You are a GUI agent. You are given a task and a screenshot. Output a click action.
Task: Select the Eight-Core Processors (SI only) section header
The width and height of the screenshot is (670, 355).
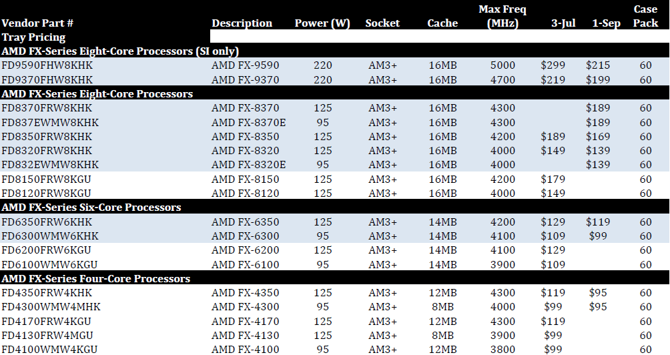(x=120, y=51)
